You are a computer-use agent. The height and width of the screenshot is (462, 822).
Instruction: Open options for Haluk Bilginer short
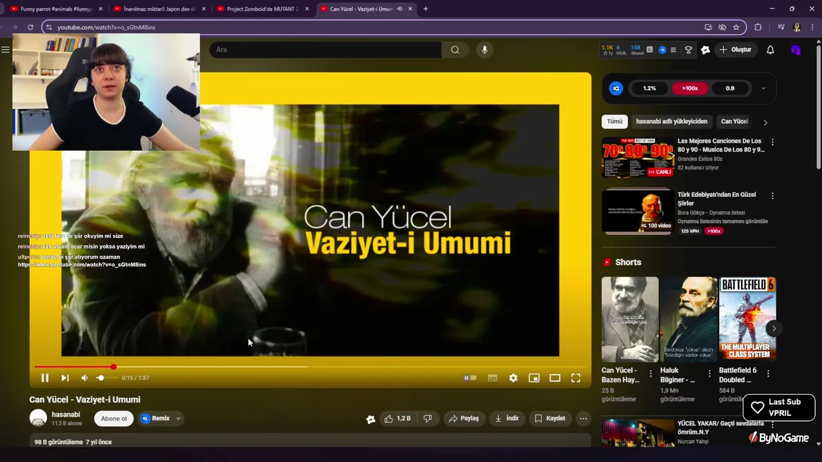click(710, 373)
